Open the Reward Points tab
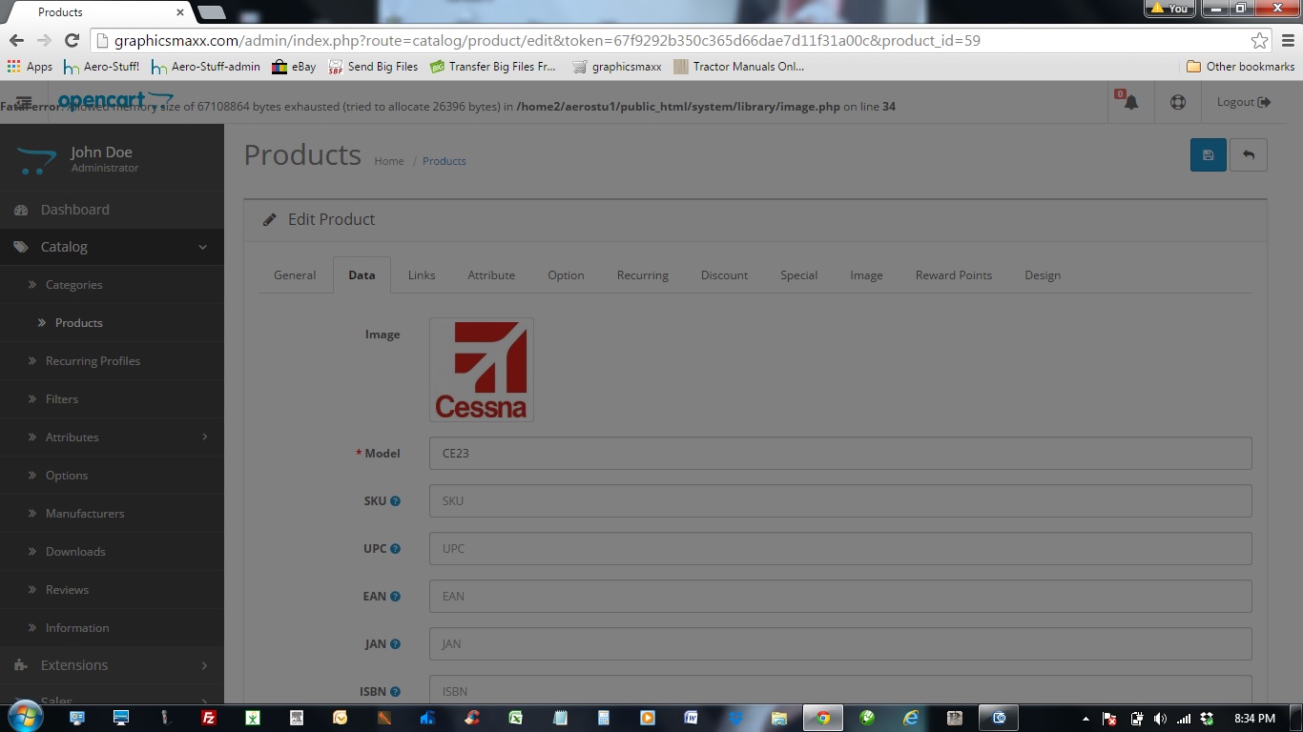Screen dimensions: 1303x732 coord(954,274)
